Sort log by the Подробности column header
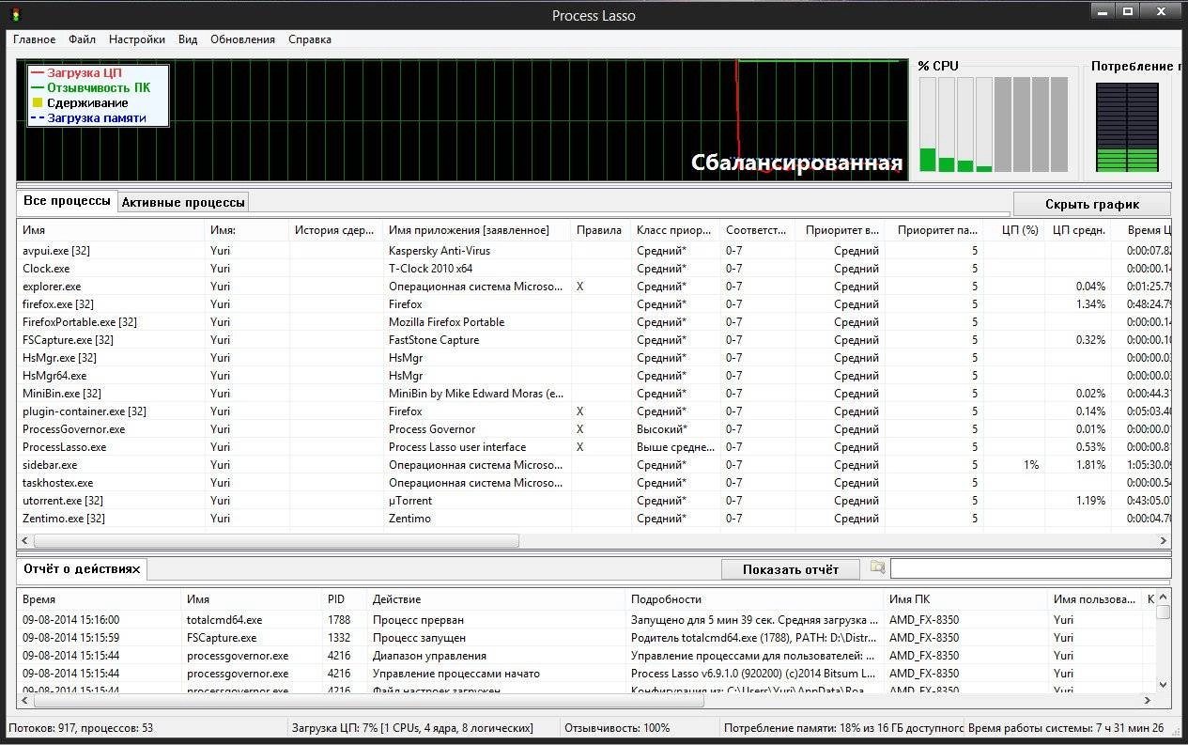The image size is (1188, 745). pos(754,598)
